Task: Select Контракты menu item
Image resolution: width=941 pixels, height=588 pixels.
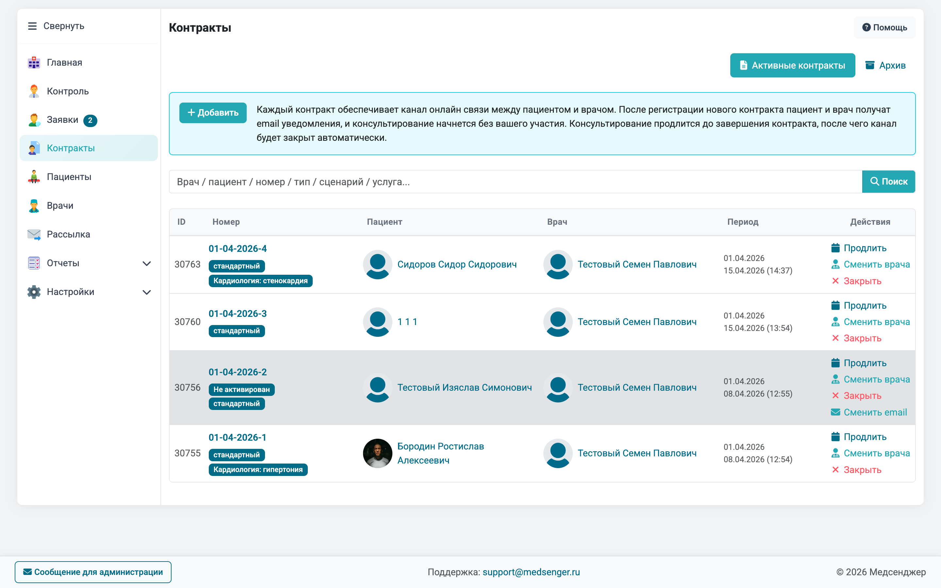Action: pos(89,148)
